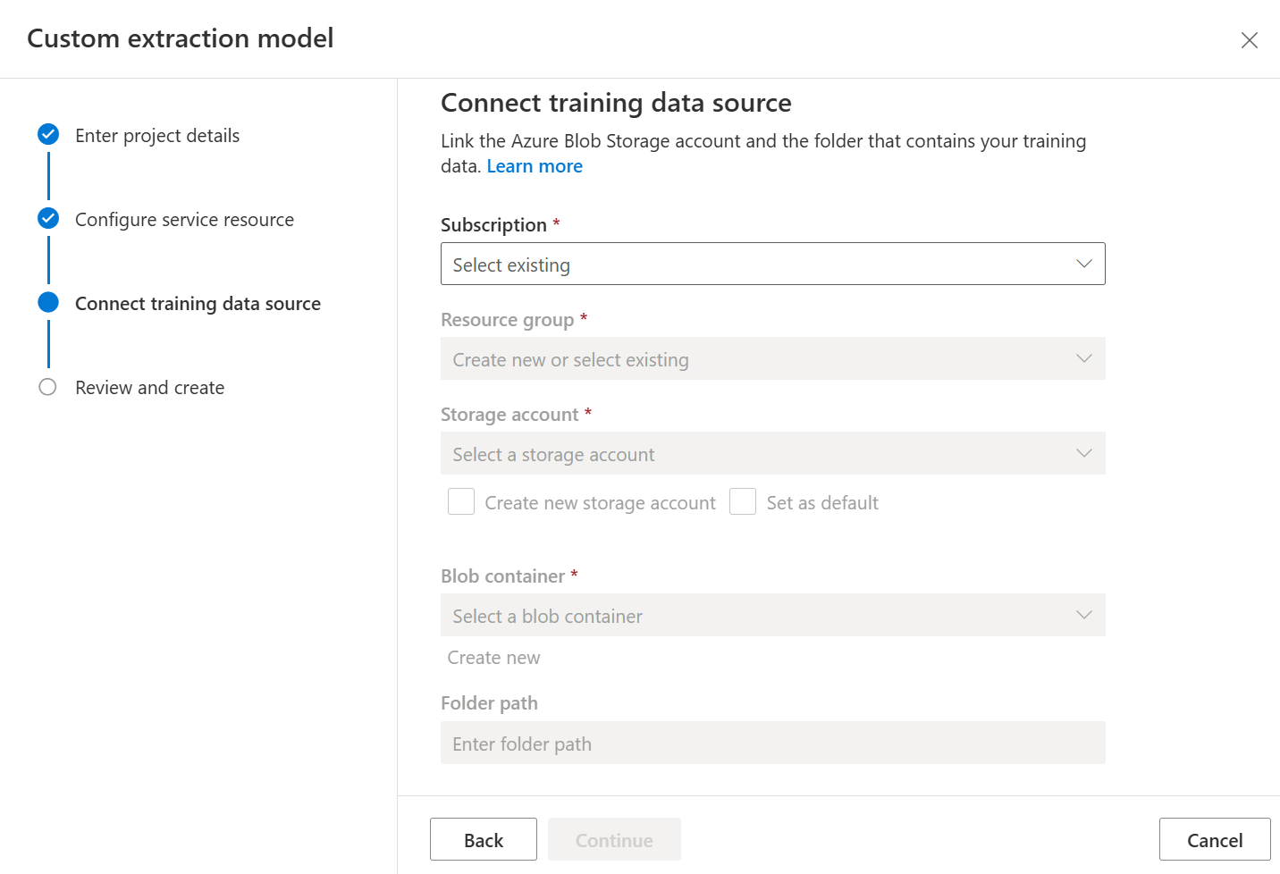Check the Create new storage account checkbox

coord(461,502)
